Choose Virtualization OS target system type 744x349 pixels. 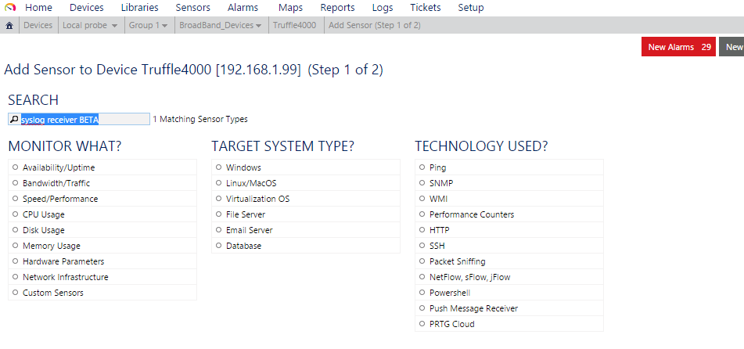306,199
